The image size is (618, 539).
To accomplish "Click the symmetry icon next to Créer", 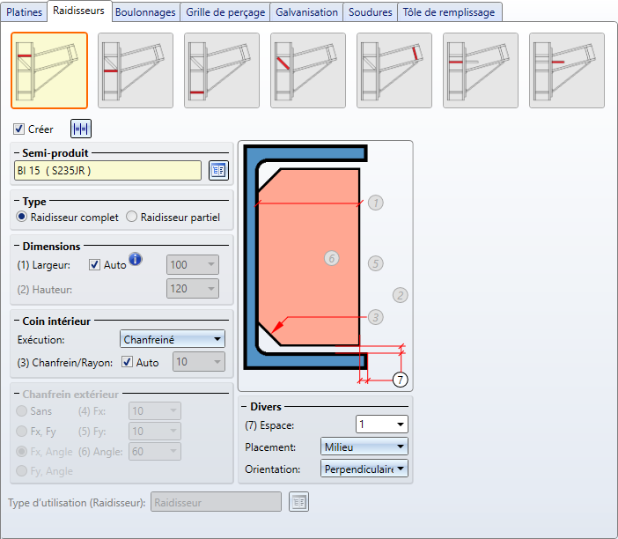I will click(81, 129).
